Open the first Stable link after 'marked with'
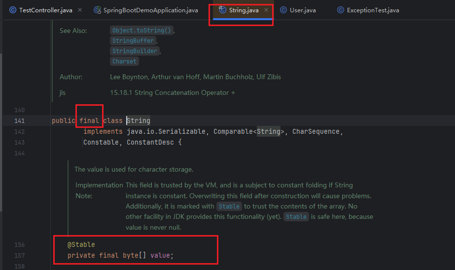Screen dimensions: 455x270 coord(229,207)
